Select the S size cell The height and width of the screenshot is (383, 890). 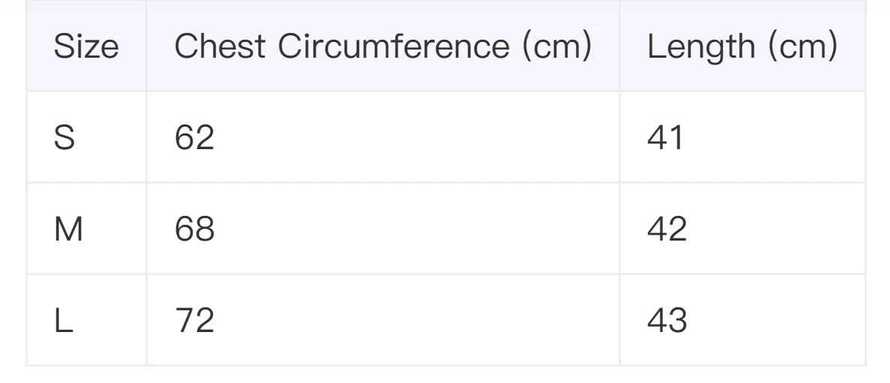point(64,137)
